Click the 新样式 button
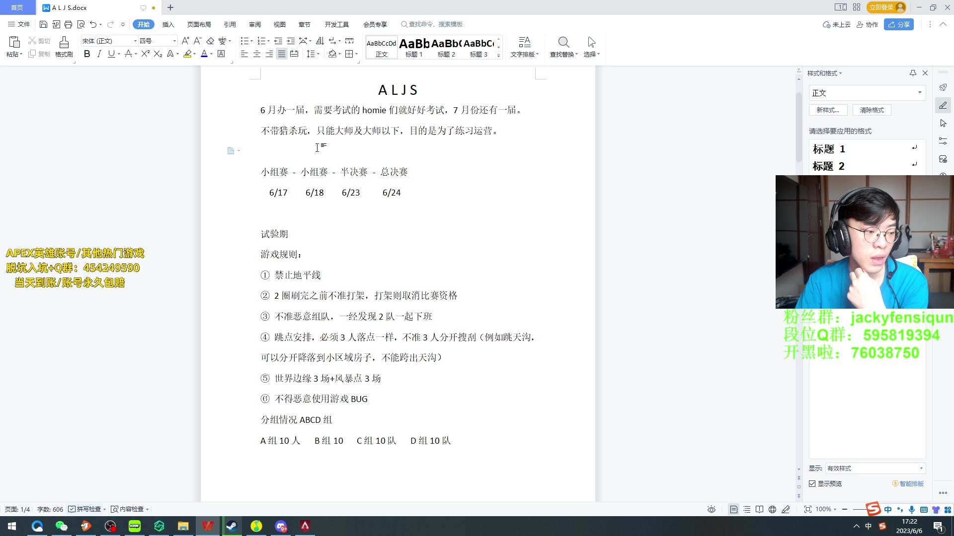This screenshot has height=536, width=954. 828,110
